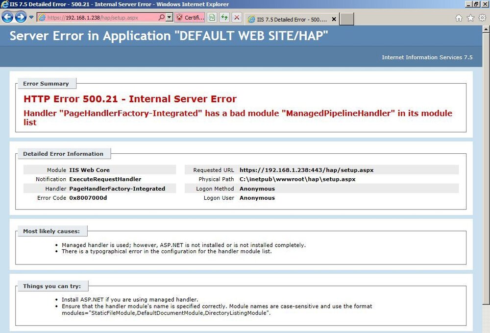This screenshot has width=490, height=333.
Task: Click the Most likely causes legend
Action: (51, 231)
